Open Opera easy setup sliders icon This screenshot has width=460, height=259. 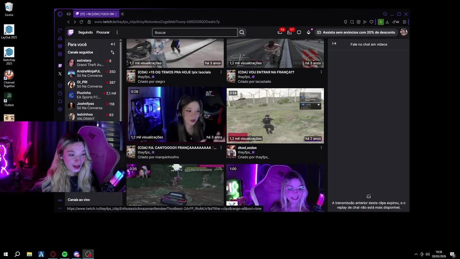[x=404, y=22]
